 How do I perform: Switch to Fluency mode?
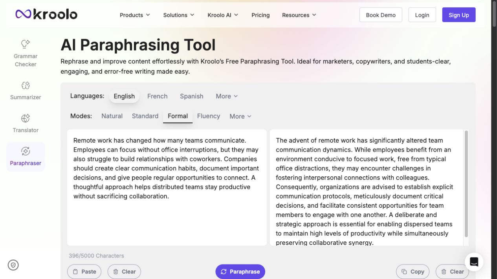(208, 116)
